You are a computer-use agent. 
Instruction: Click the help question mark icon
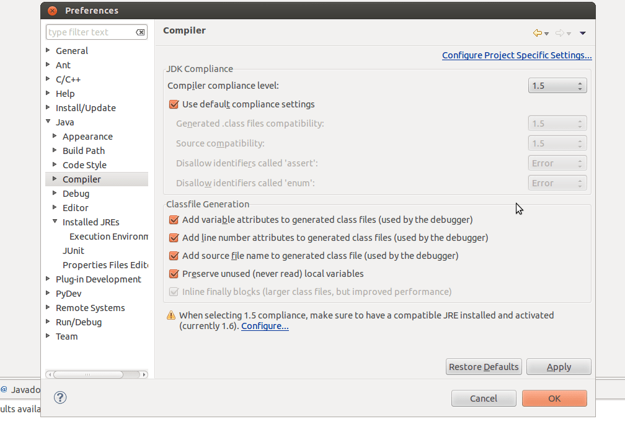(60, 397)
